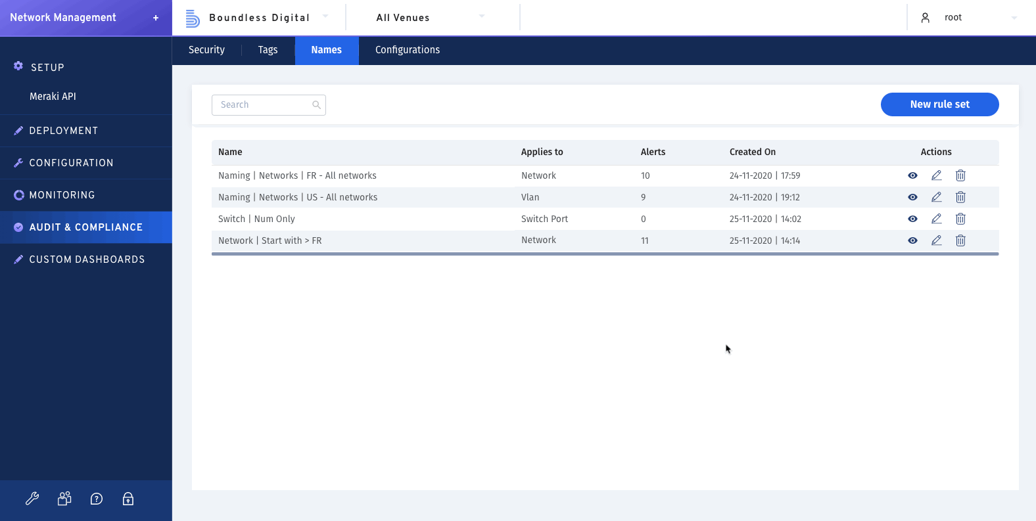
Task: Click the lock icon in bottom bar
Action: [x=128, y=499]
